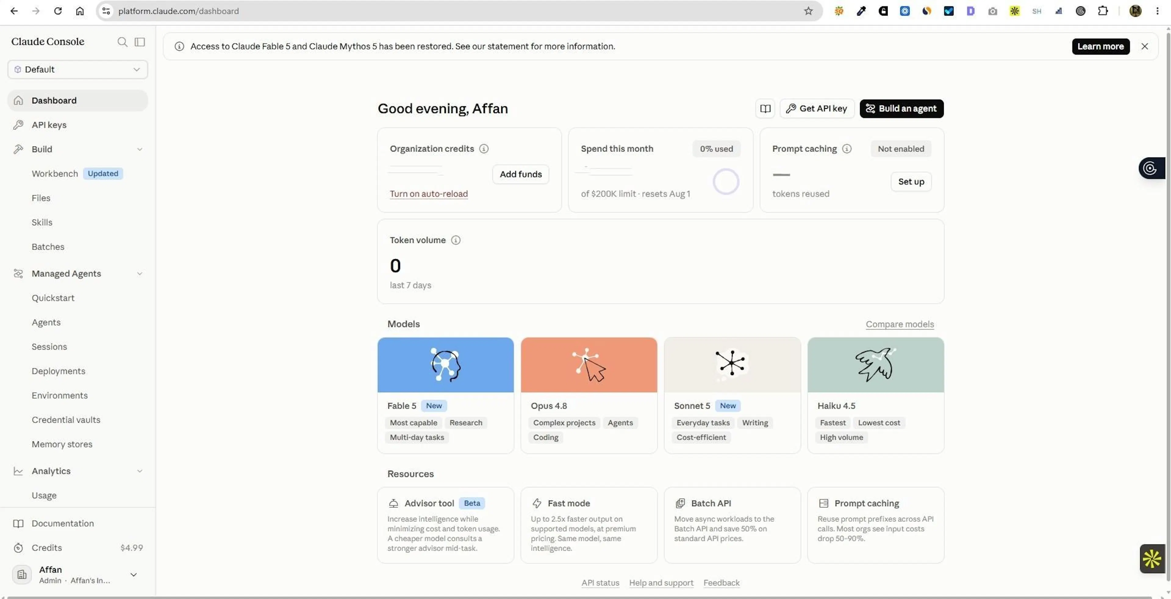This screenshot has width=1171, height=599.
Task: Open Batches in sidebar
Action: [x=78, y=247]
